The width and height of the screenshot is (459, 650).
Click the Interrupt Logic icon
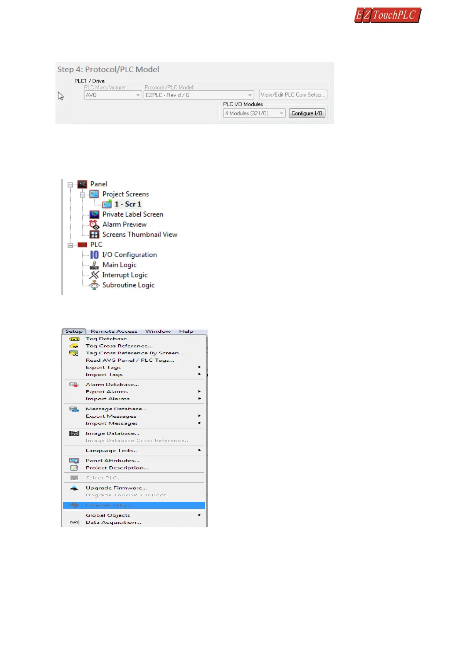[x=94, y=275]
